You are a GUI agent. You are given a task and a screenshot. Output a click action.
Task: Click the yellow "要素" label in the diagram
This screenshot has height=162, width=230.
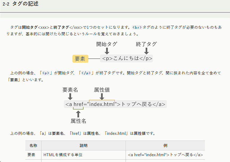pyautogui.click(x=80, y=59)
